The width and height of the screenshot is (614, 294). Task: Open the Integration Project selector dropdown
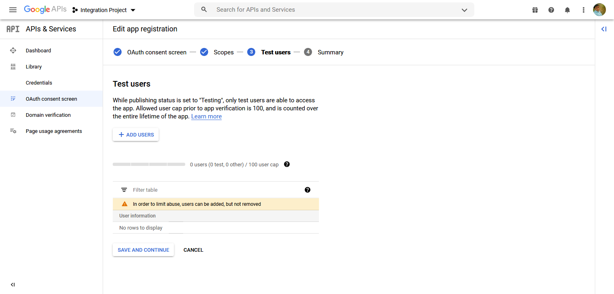pyautogui.click(x=104, y=10)
